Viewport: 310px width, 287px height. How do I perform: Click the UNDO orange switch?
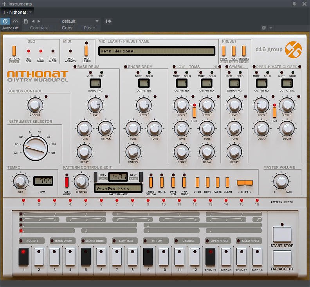tap(197, 182)
